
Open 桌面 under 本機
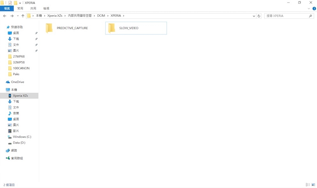pos(16,119)
